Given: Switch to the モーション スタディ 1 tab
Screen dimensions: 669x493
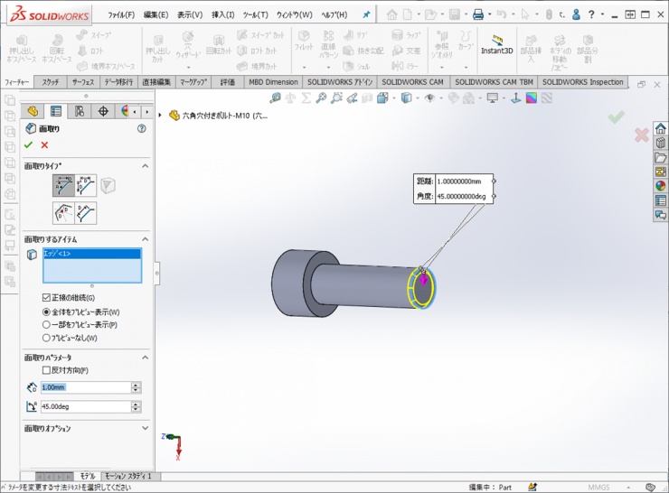Looking at the screenshot, I should pos(127,476).
